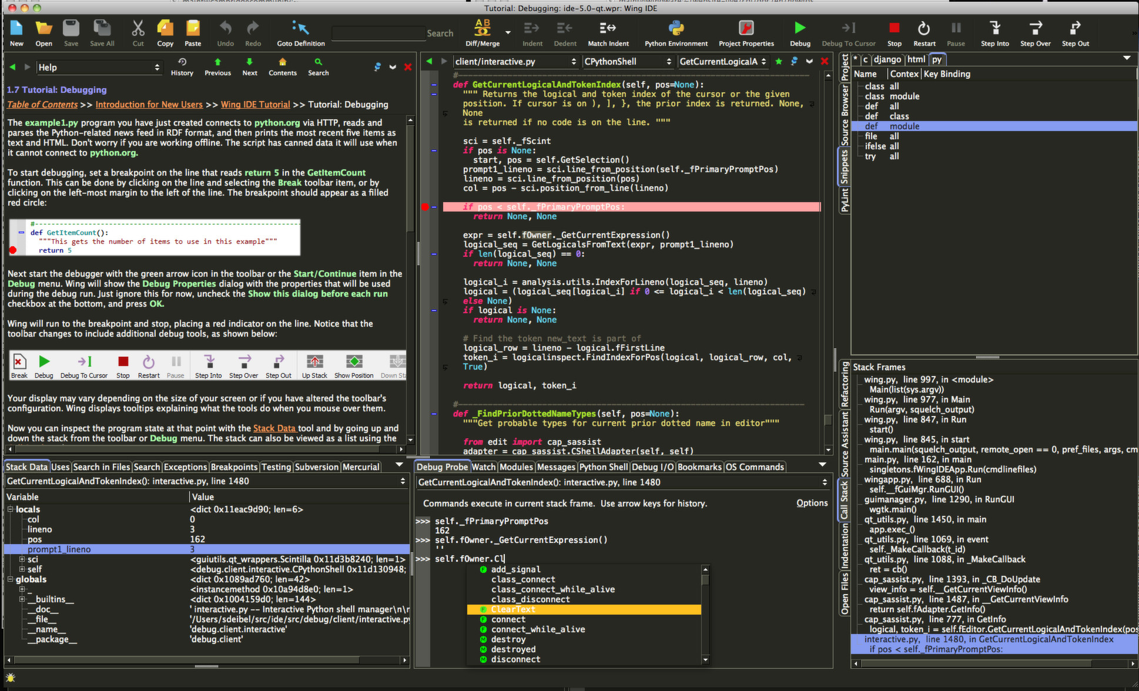Follow the Table of Contents link
Image resolution: width=1139 pixels, height=691 pixels.
[42, 104]
